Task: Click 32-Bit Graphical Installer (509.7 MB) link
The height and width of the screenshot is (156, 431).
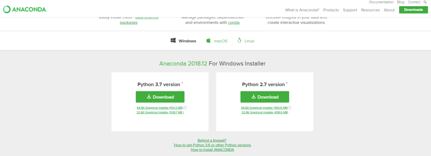Action: point(160,112)
